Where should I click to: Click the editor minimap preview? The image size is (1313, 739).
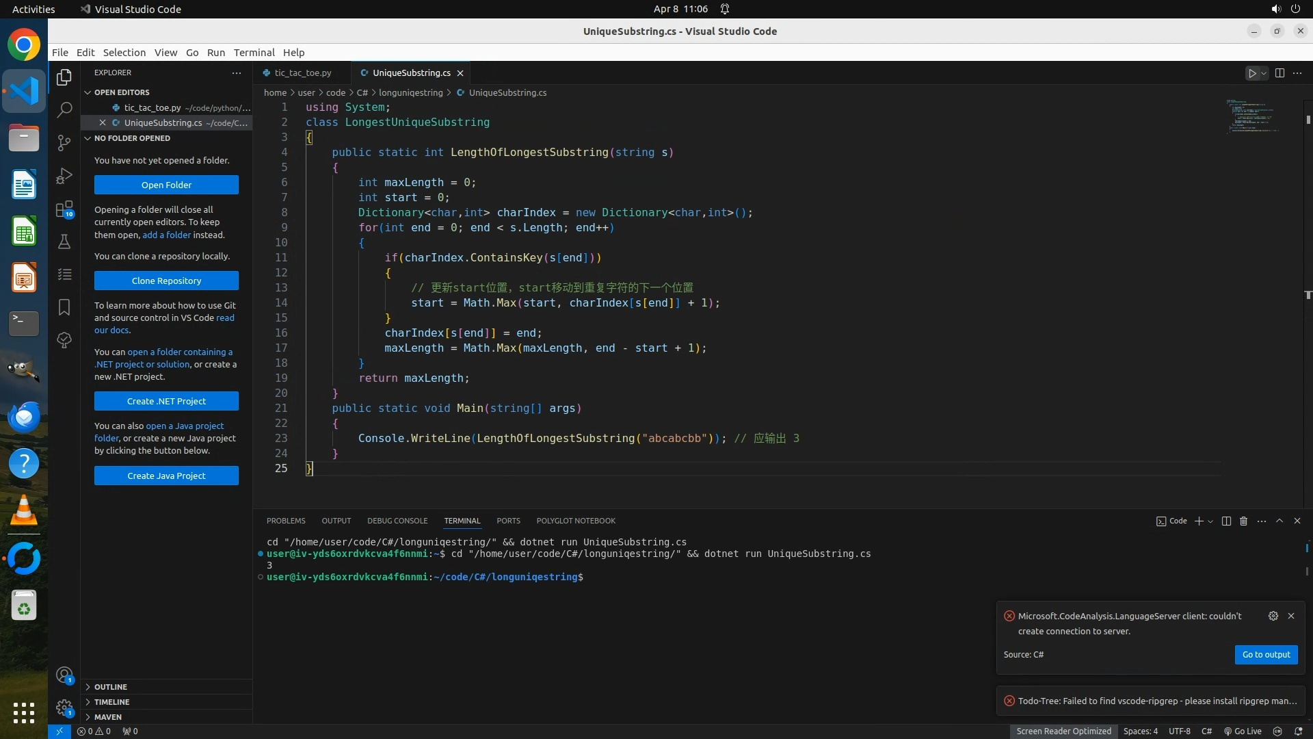1251,116
